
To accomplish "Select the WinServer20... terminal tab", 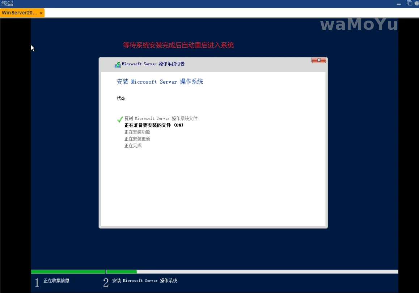I will click(x=20, y=13).
